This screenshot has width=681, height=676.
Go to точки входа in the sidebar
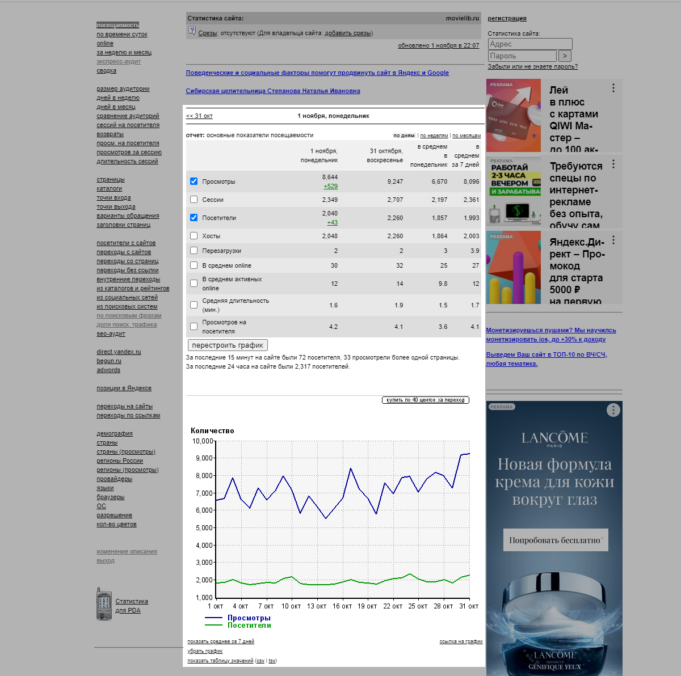113,198
